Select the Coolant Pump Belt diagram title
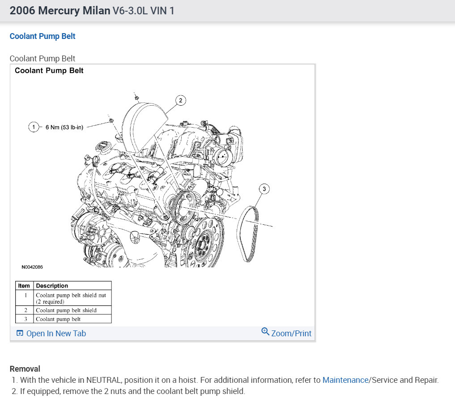This screenshot has height=407, width=455. [x=49, y=70]
